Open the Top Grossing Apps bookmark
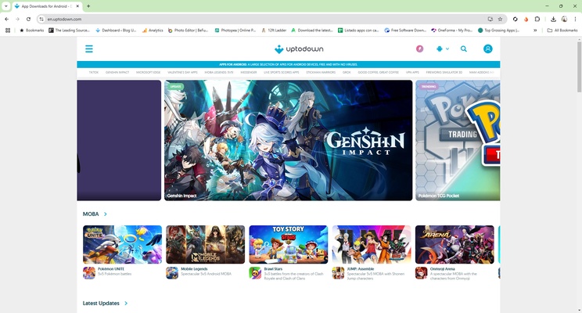The image size is (582, 313). pos(498,31)
